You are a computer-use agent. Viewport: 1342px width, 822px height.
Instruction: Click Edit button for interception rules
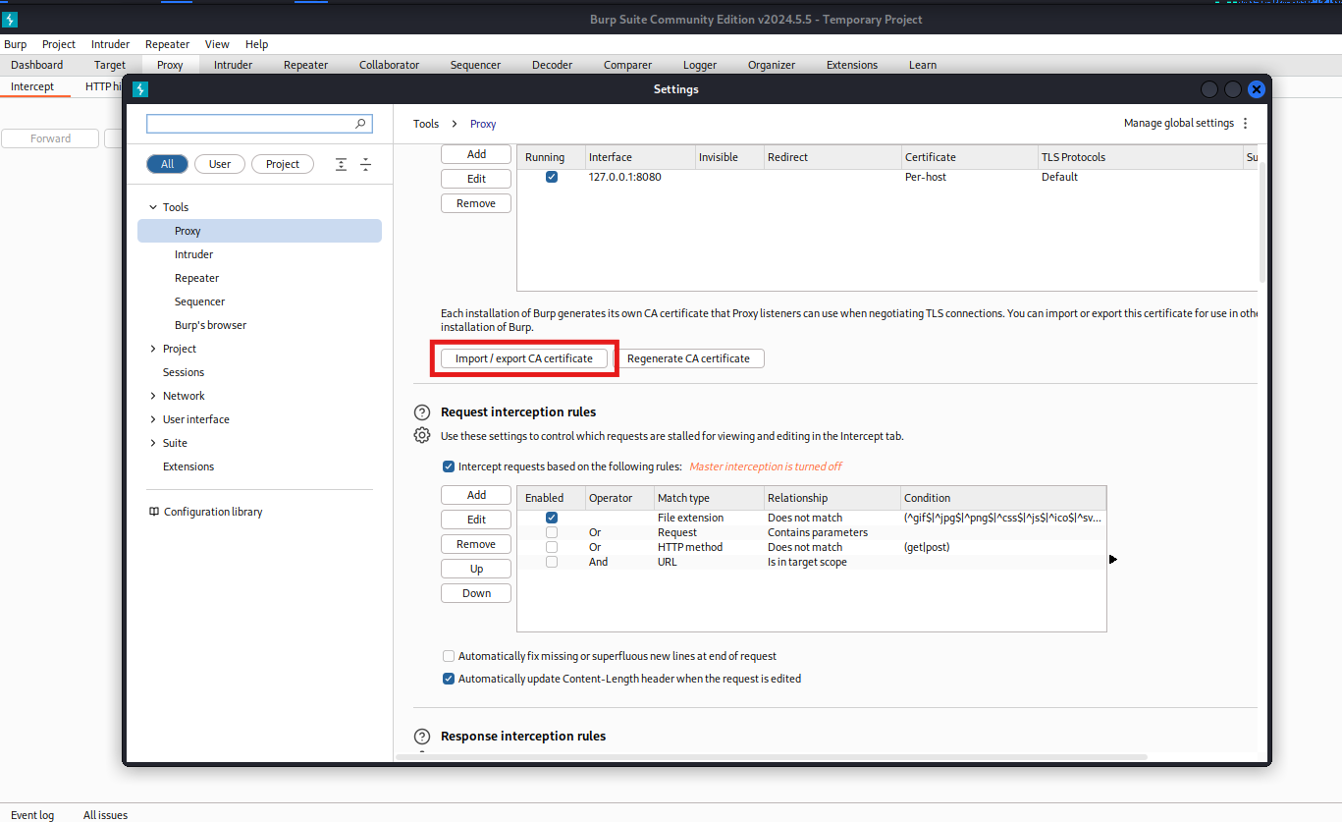tap(476, 520)
